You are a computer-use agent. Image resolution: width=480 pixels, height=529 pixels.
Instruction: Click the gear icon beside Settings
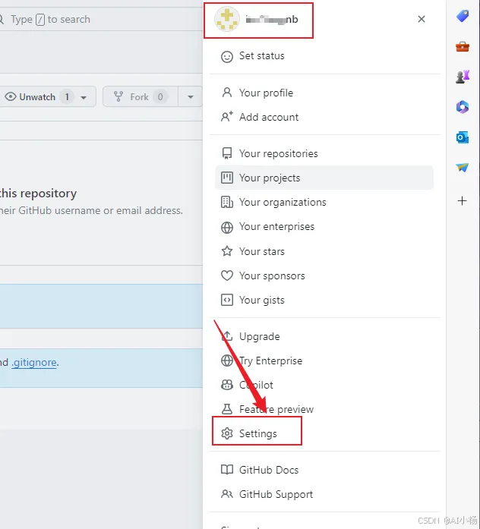pyautogui.click(x=227, y=433)
